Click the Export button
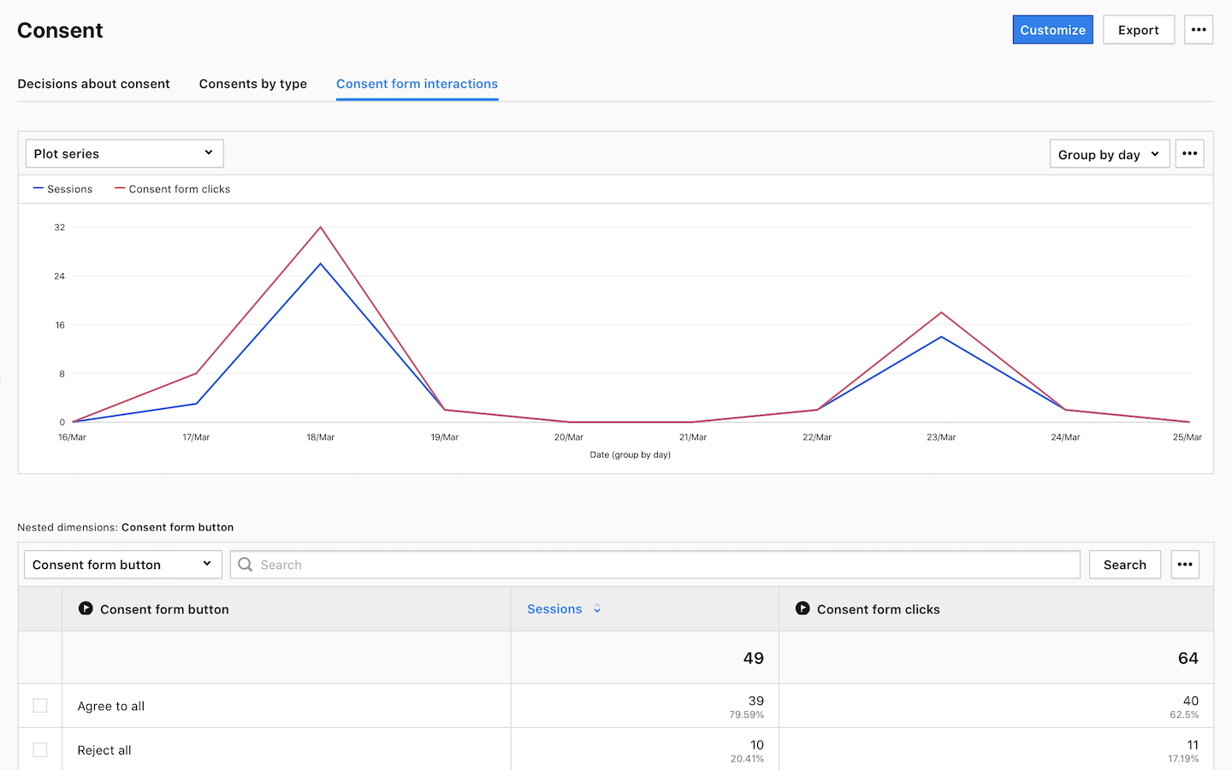Viewport: 1232px width, 770px height. 1139,30
